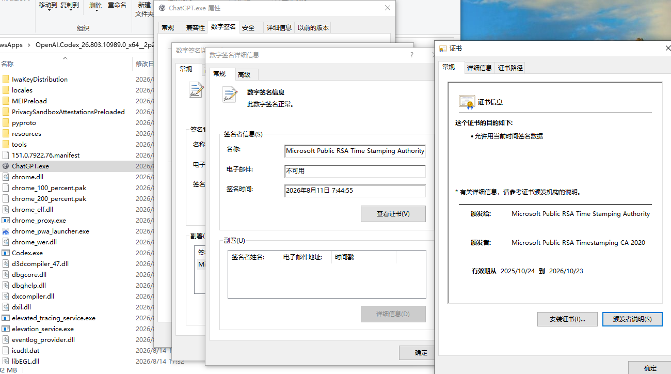The width and height of the screenshot is (671, 374).
Task: Open the 移动到 dropdown in the ribbon
Action: tap(48, 5)
